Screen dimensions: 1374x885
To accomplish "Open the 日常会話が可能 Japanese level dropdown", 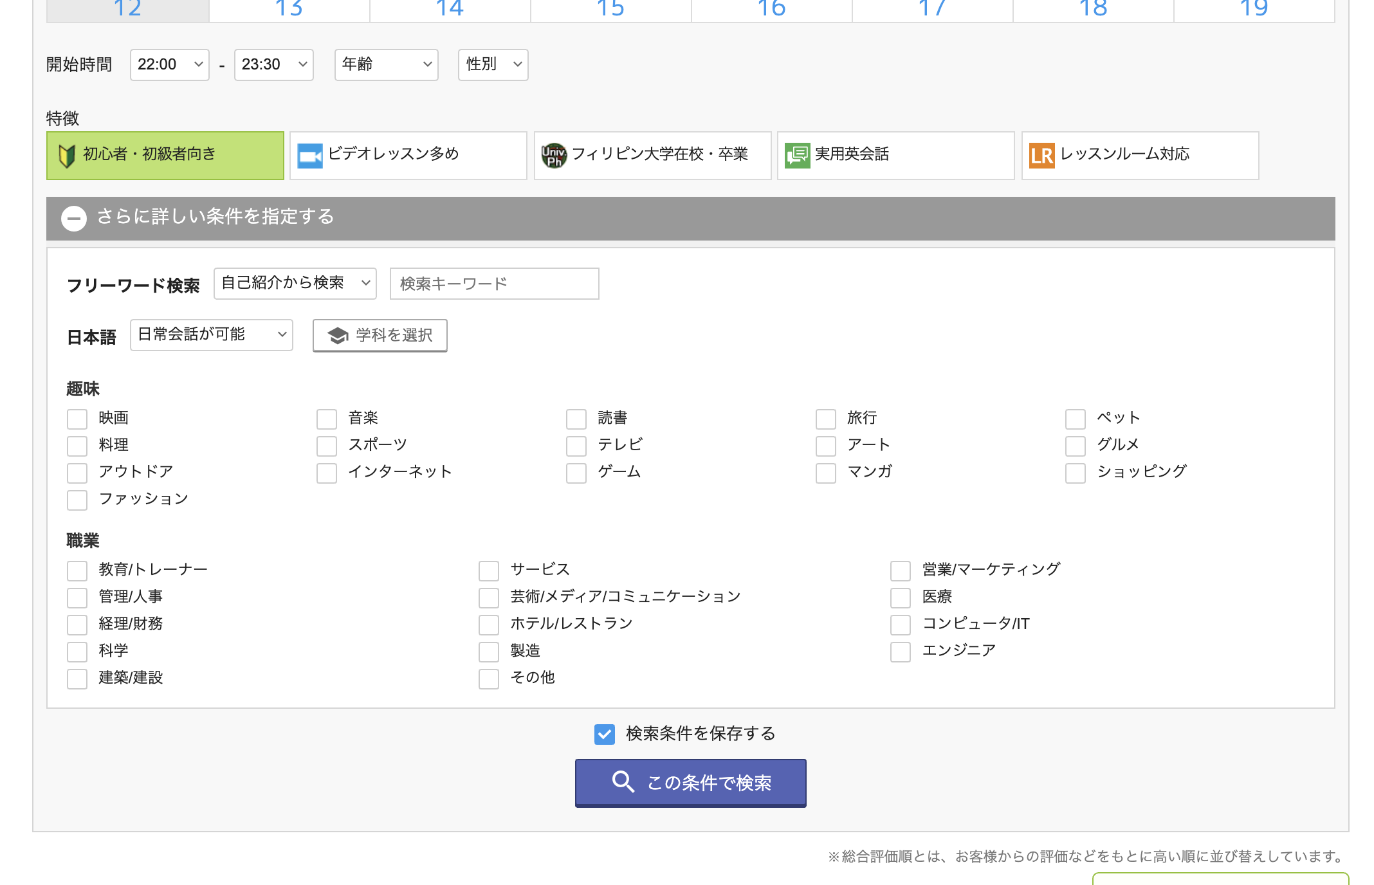I will tap(211, 334).
